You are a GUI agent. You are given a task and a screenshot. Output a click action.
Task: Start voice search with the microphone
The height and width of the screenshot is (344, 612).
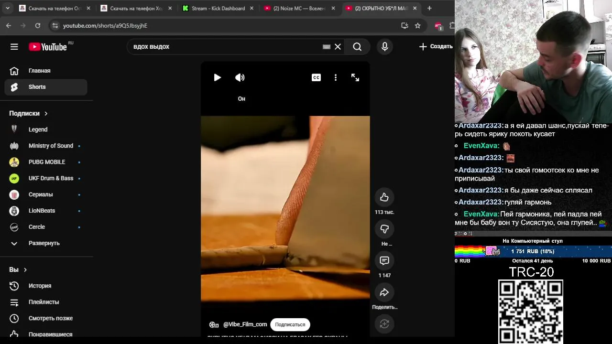click(x=385, y=46)
